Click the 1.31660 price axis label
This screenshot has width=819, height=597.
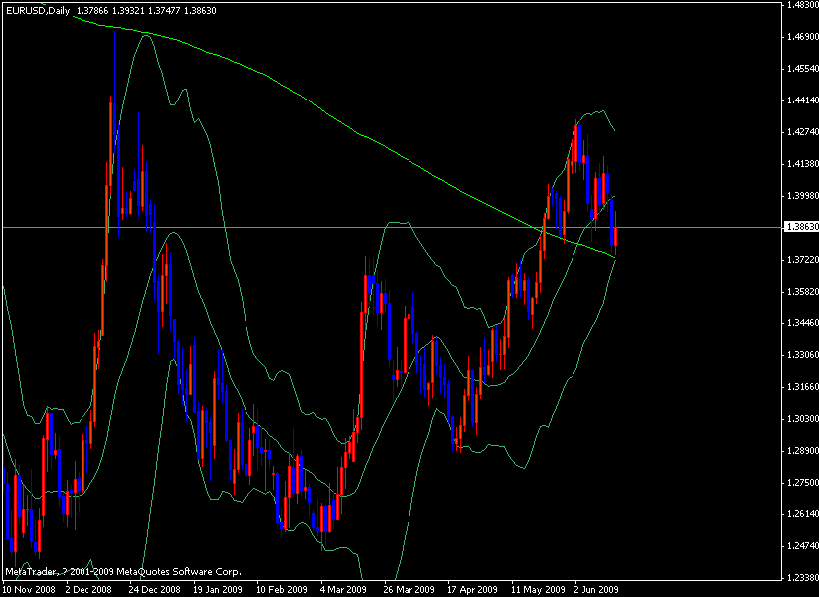802,387
